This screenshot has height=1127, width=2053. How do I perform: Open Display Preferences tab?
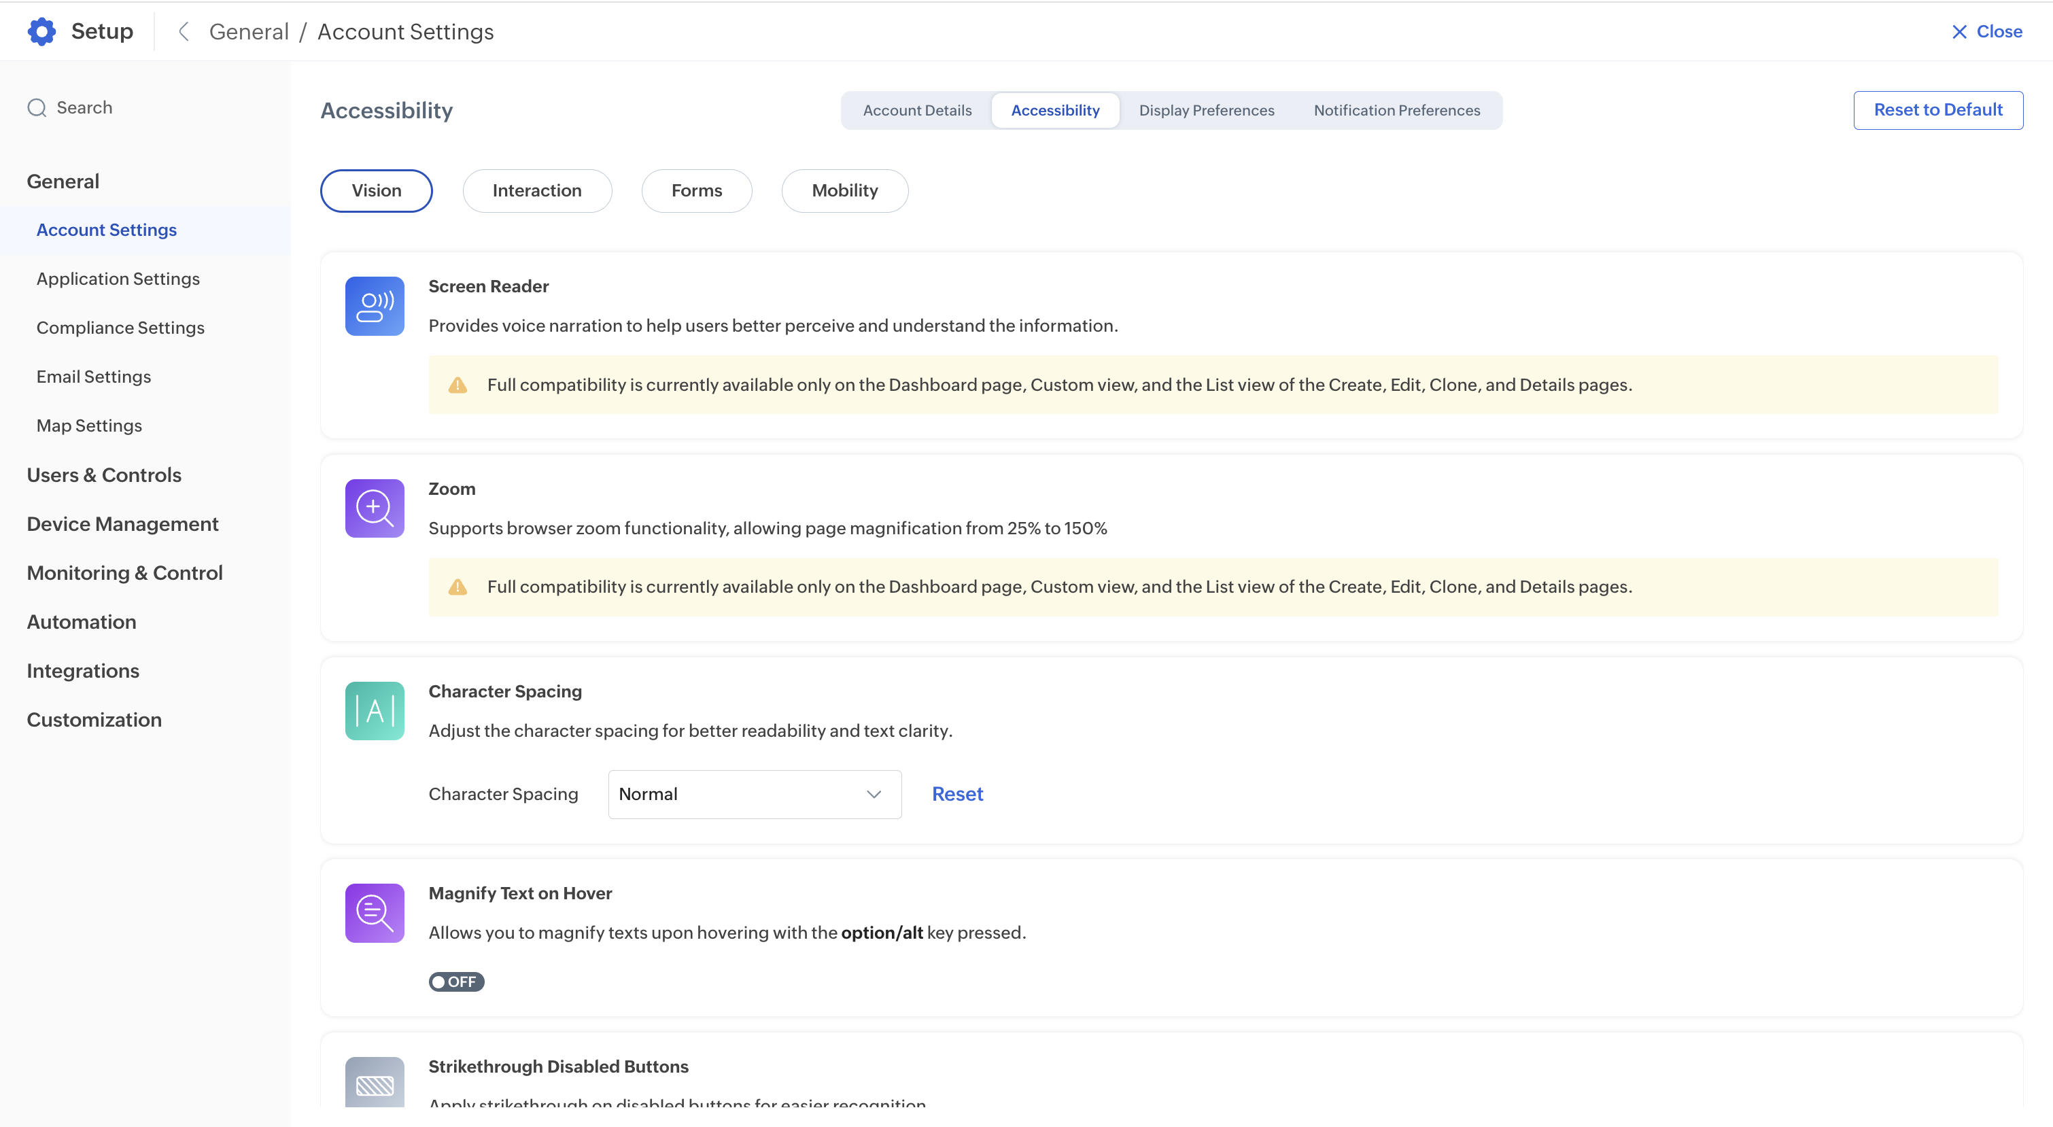click(x=1207, y=111)
